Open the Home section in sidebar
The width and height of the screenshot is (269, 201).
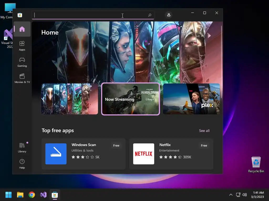click(x=22, y=29)
